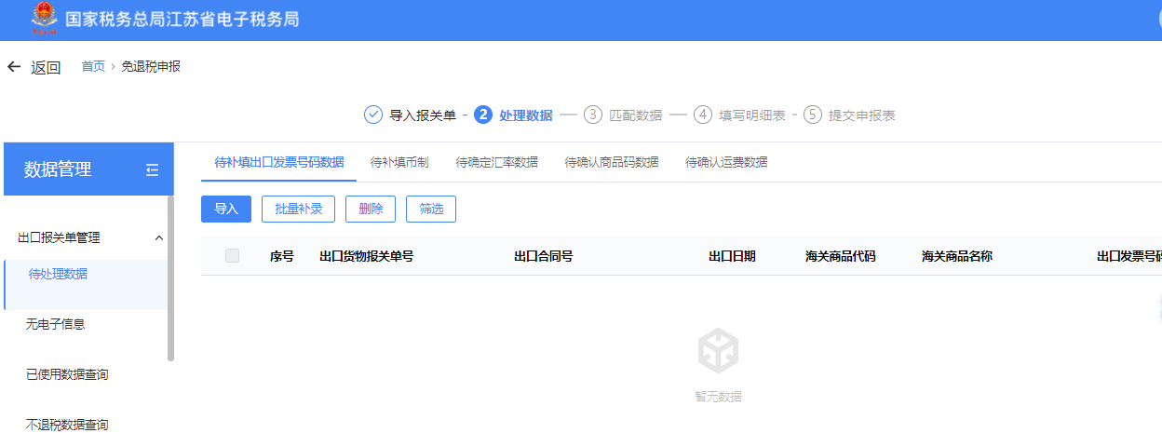Screen dimensions: 1162x433
Task: Select the 待确认商品码数据 tab
Action: point(612,162)
